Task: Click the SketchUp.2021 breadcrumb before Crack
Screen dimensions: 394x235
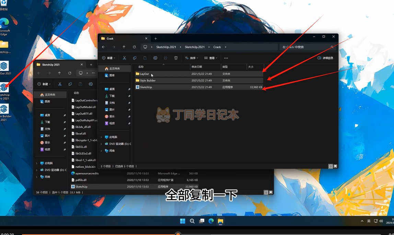Action: click(195, 47)
